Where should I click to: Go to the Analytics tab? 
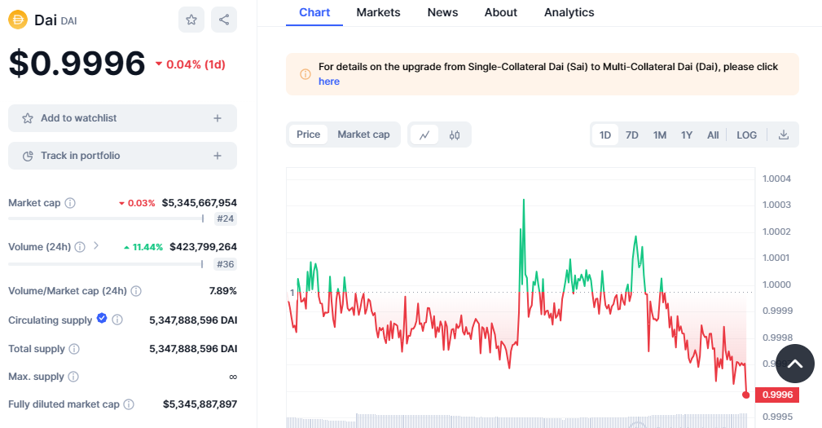point(569,12)
